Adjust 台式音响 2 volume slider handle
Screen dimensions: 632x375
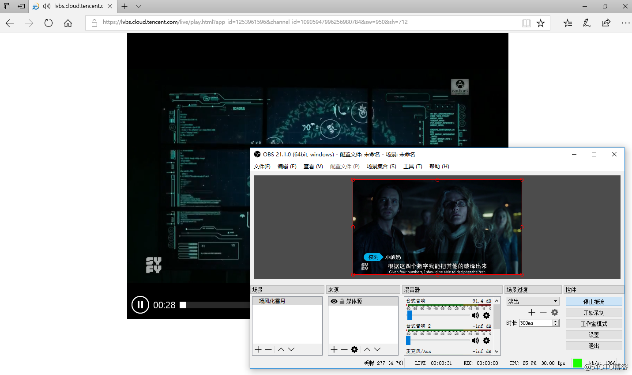coord(408,341)
